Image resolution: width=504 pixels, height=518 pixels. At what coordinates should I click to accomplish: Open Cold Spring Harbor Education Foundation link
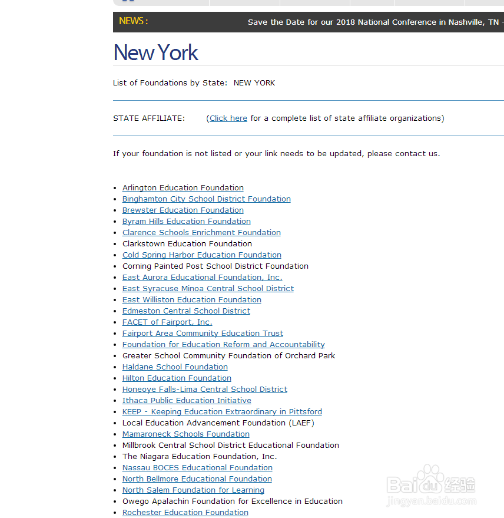(202, 255)
